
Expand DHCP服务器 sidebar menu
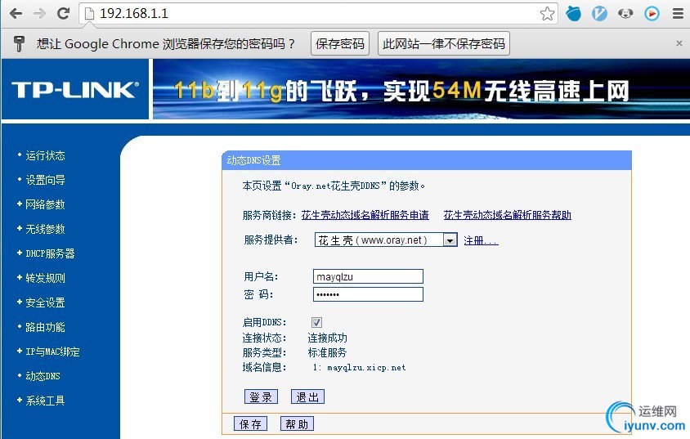(x=50, y=253)
